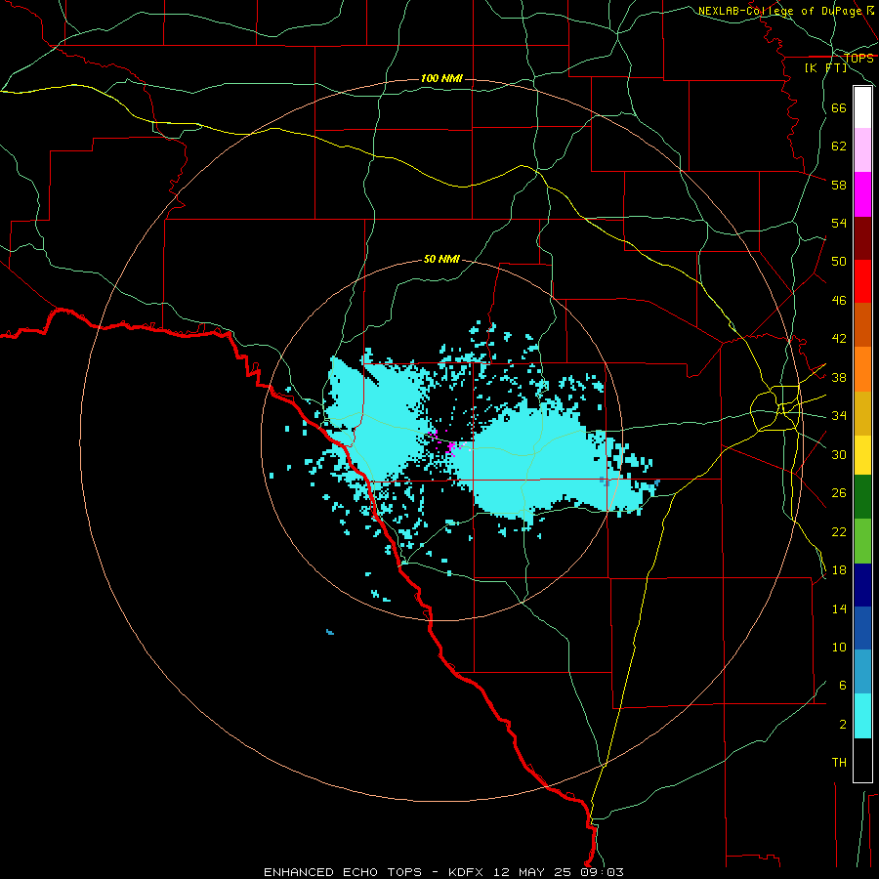
Task: Click the '100 NMI' range ring label
Action: point(441,78)
